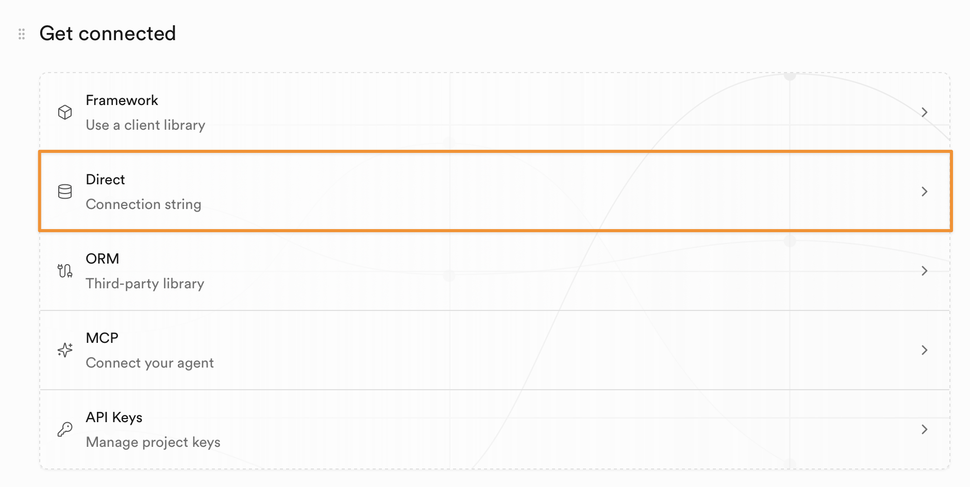Click the MCP sparkle icon
This screenshot has width=970, height=487.
[x=65, y=350]
